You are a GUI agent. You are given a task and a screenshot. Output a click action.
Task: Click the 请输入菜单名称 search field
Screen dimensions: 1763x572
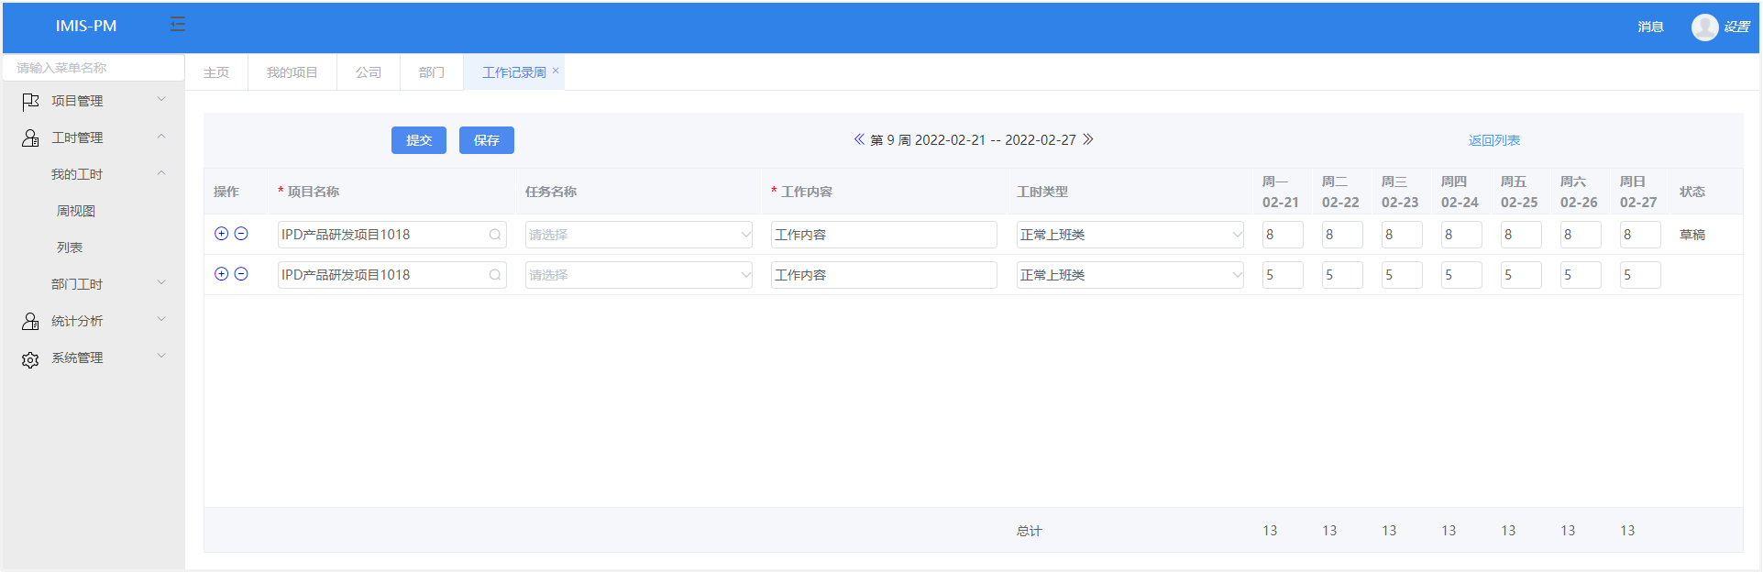(x=94, y=68)
